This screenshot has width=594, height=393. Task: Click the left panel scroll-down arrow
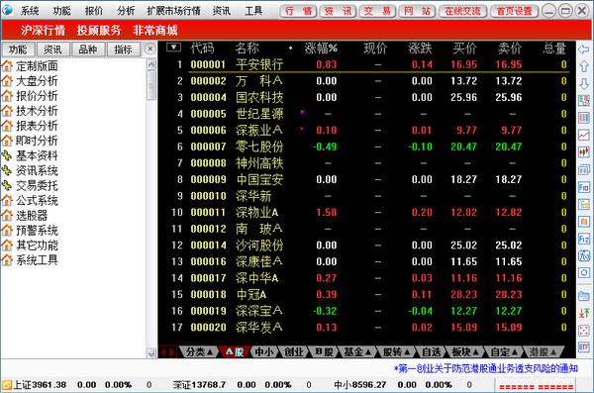click(x=151, y=353)
